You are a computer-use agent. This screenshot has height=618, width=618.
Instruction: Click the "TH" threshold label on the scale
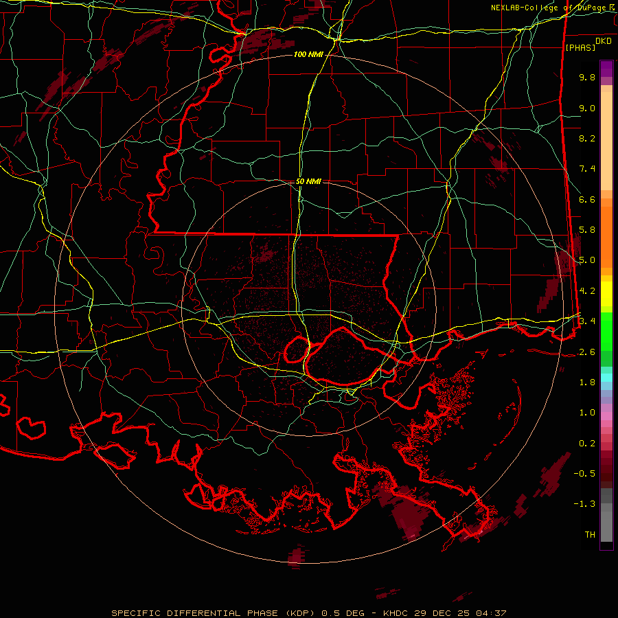point(590,535)
